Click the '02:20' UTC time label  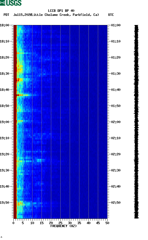116,154
